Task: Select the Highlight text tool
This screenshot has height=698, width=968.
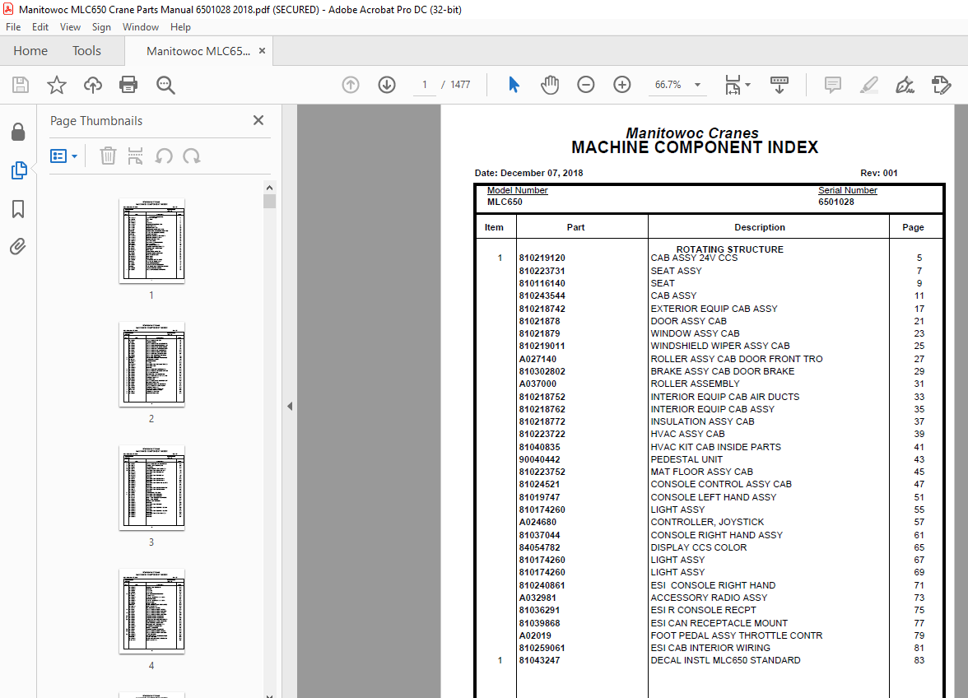Action: pyautogui.click(x=869, y=85)
